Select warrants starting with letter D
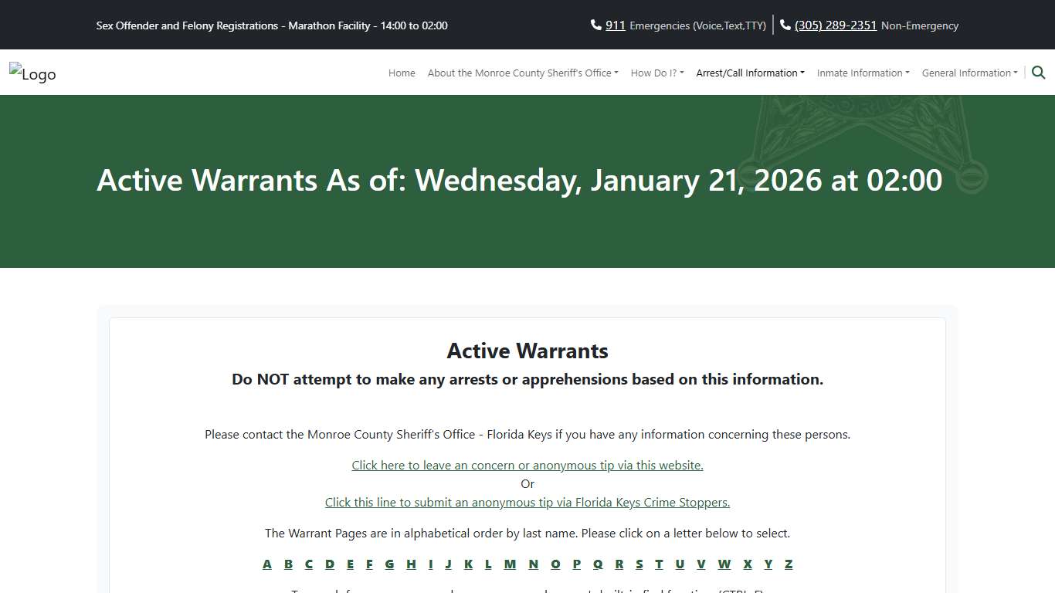 coord(329,564)
